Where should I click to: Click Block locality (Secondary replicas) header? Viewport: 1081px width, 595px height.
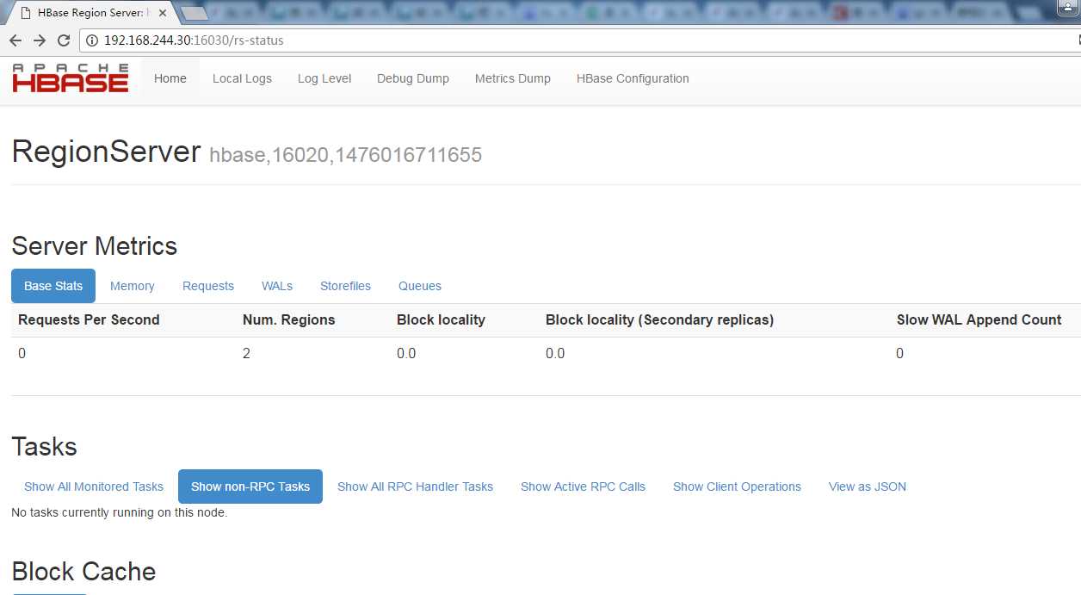(659, 319)
